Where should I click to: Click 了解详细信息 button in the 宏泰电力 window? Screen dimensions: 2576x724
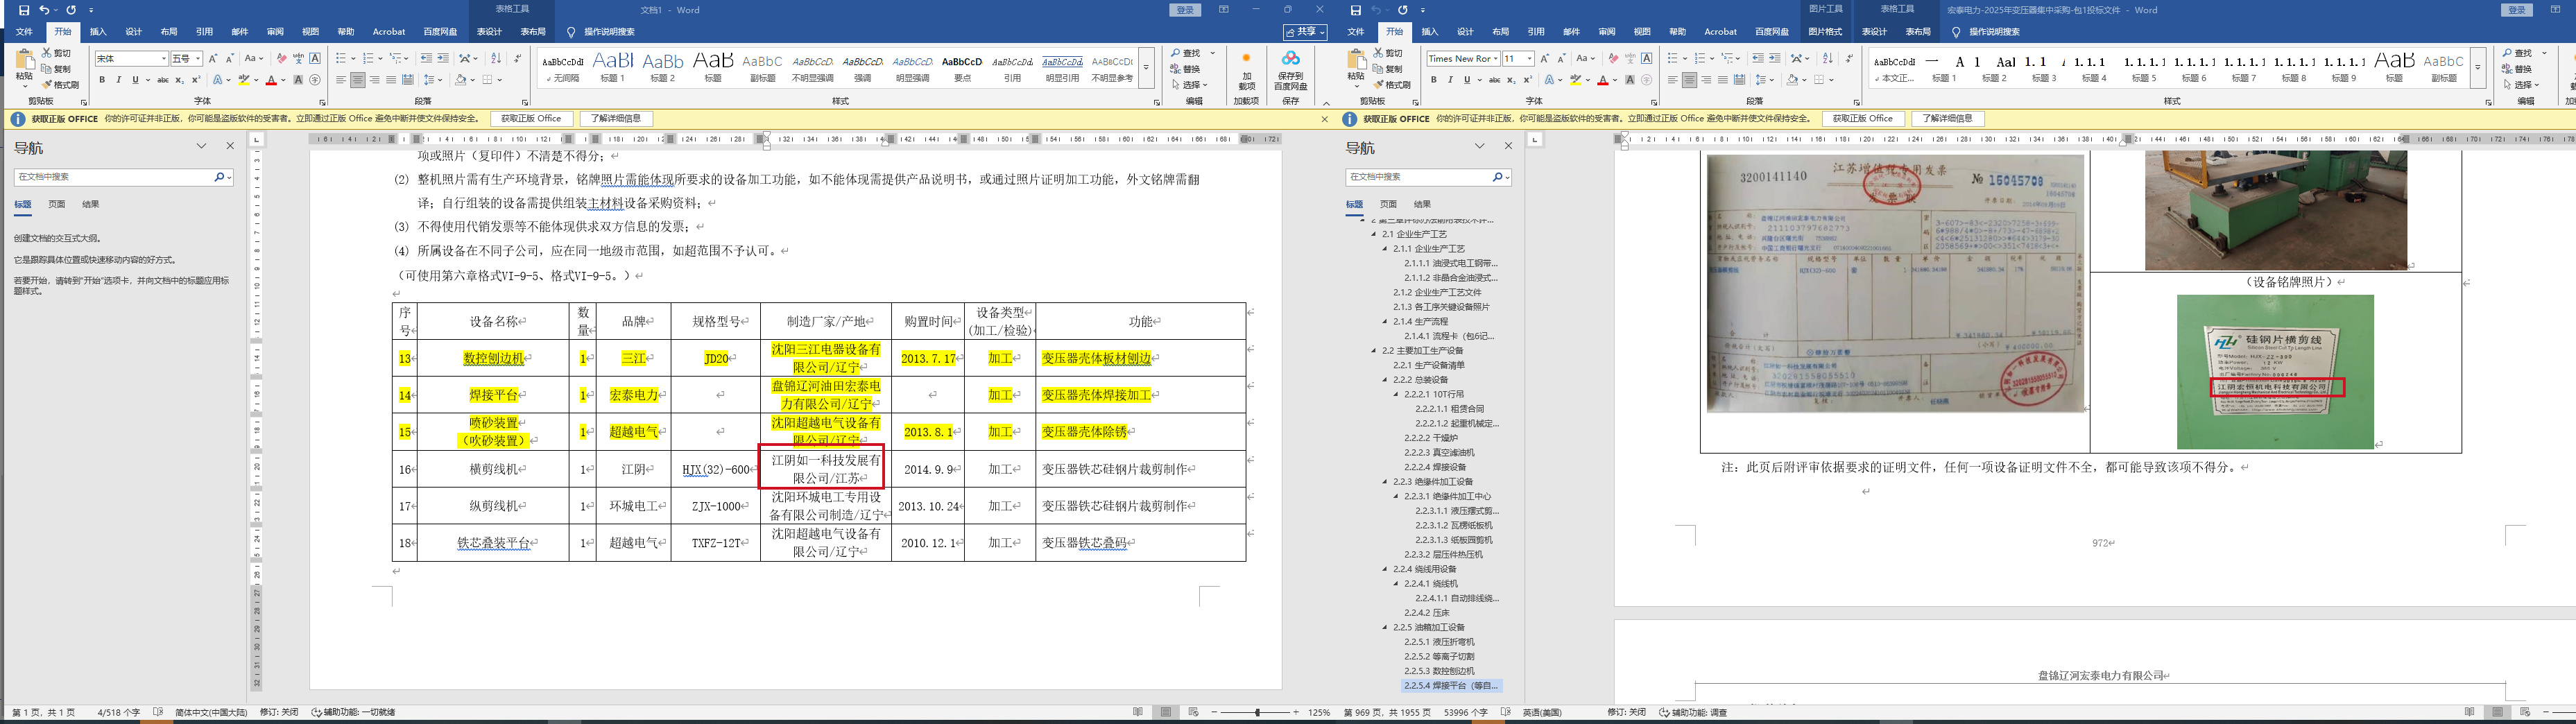click(1947, 119)
